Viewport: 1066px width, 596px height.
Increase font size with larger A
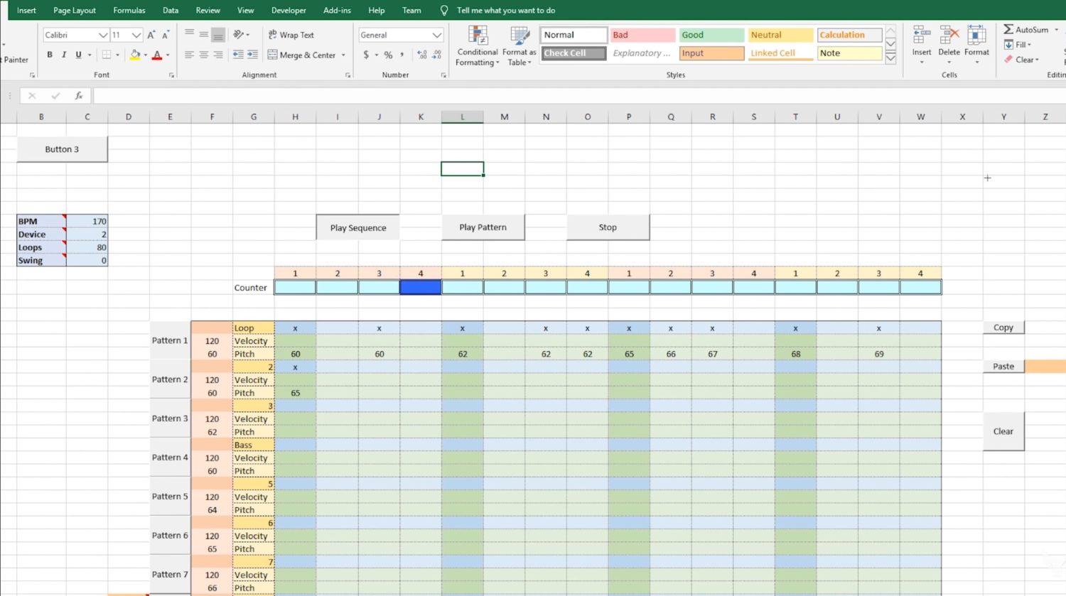click(x=151, y=35)
